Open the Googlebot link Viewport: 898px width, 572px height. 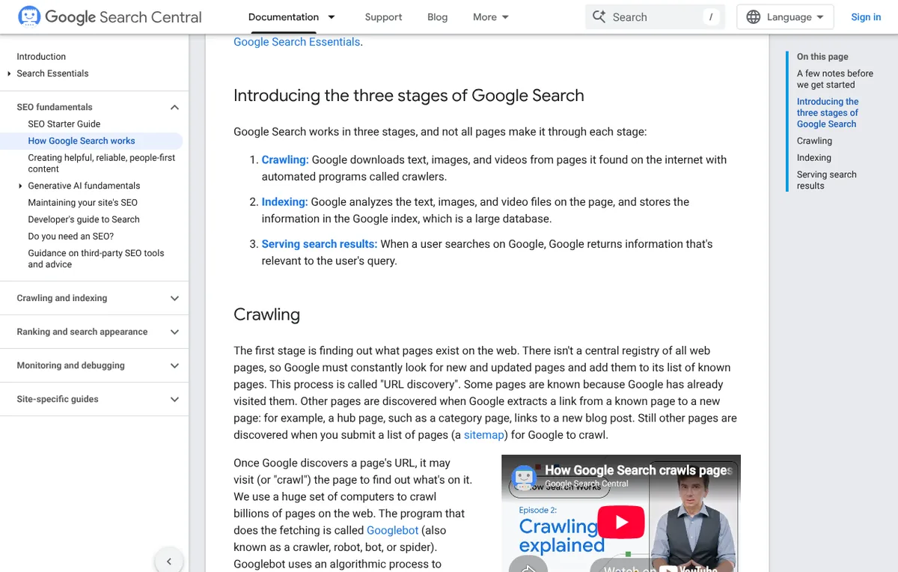coord(393,530)
